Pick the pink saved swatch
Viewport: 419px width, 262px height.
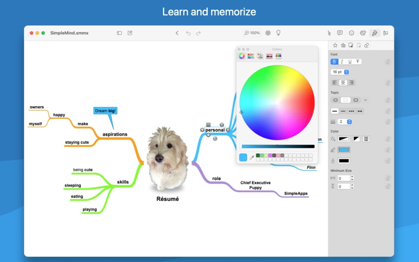click(x=278, y=155)
